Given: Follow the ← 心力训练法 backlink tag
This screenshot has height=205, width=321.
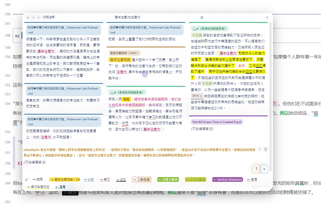Looking at the screenshot, I should click(195, 179).
